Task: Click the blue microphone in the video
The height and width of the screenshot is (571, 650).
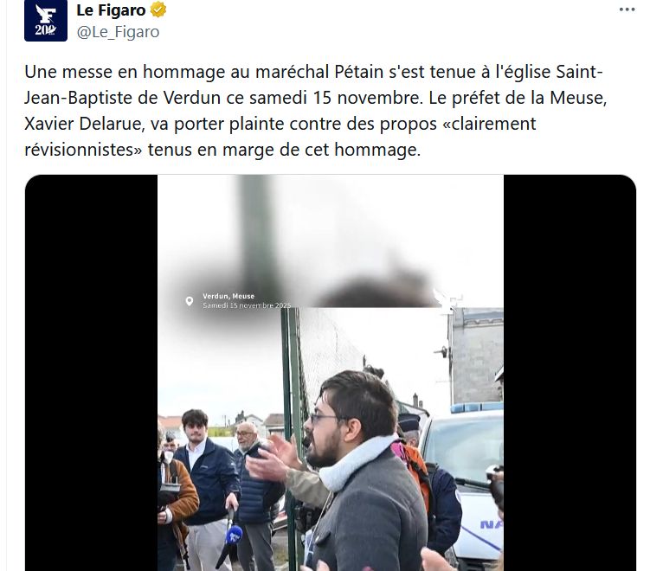Action: (x=234, y=535)
